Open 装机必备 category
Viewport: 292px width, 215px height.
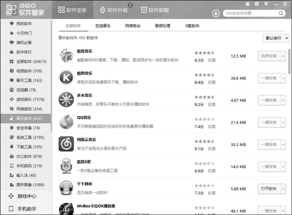(x=26, y=42)
